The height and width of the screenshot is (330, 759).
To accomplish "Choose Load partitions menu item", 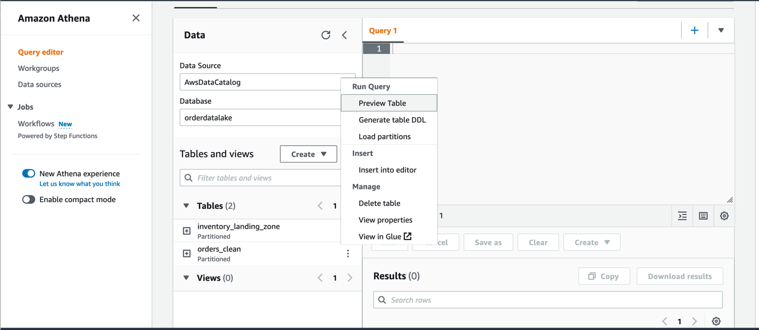I will click(389, 137).
